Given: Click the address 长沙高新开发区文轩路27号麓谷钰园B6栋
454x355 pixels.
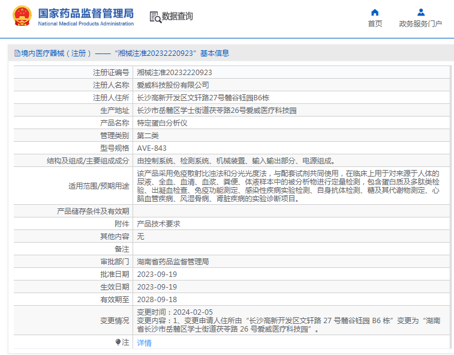Looking at the screenshot, I should [x=203, y=98].
